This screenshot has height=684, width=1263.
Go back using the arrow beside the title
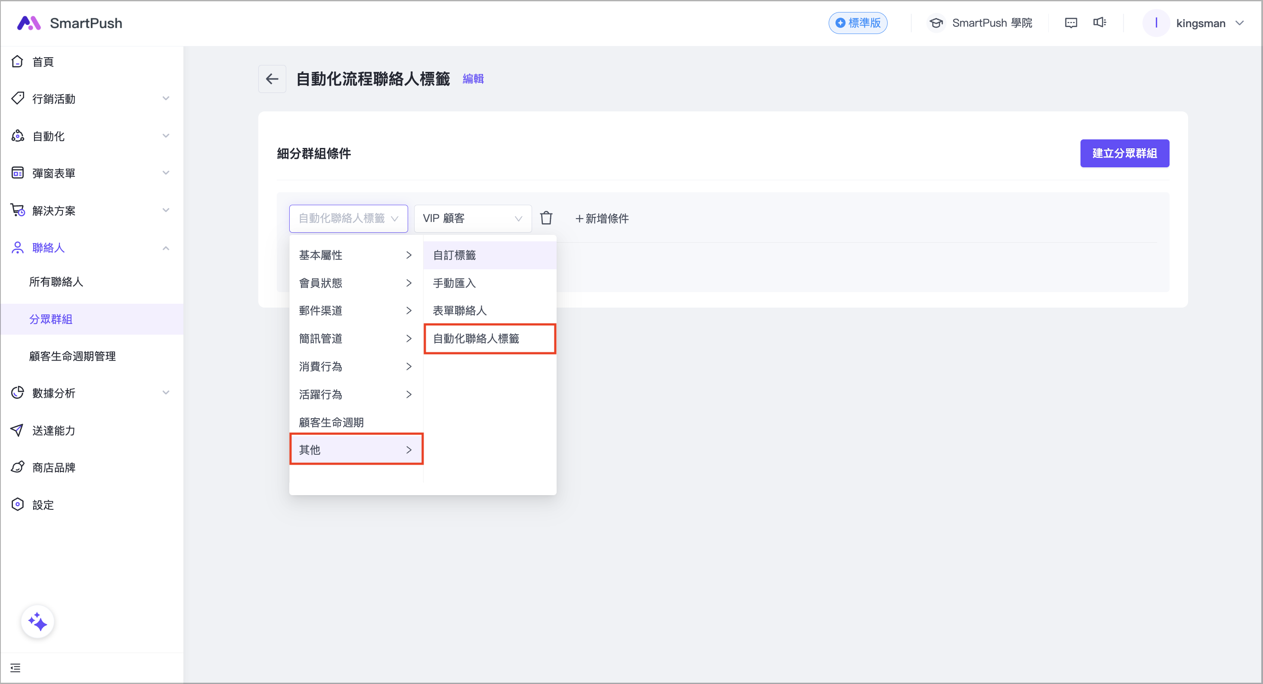[272, 78]
